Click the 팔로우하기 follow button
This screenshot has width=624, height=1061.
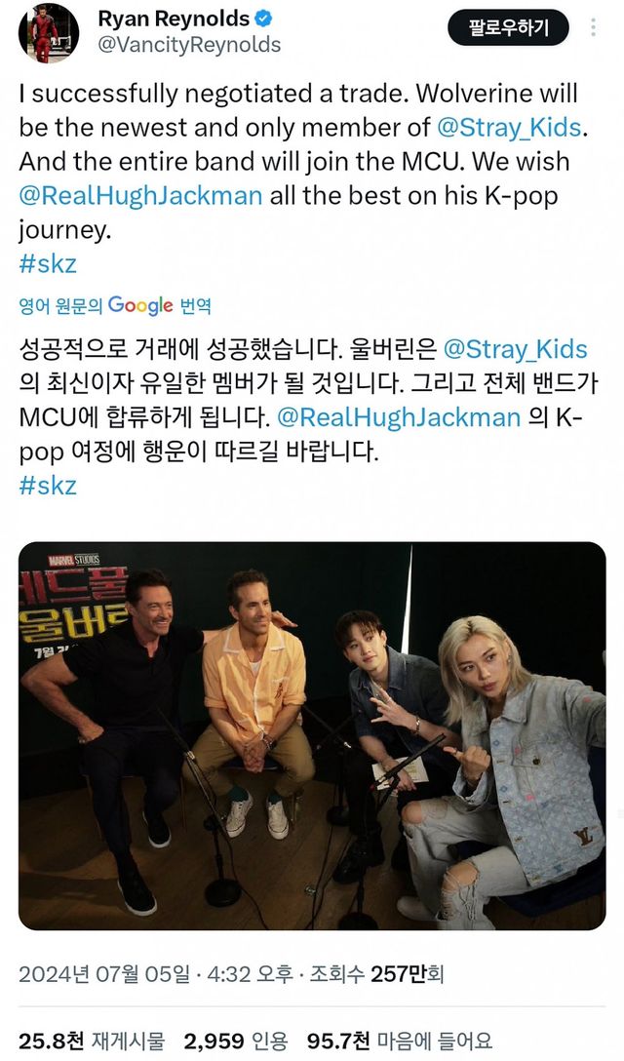[508, 27]
